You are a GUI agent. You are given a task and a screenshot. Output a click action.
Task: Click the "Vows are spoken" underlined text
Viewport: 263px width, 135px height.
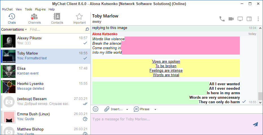point(166,61)
